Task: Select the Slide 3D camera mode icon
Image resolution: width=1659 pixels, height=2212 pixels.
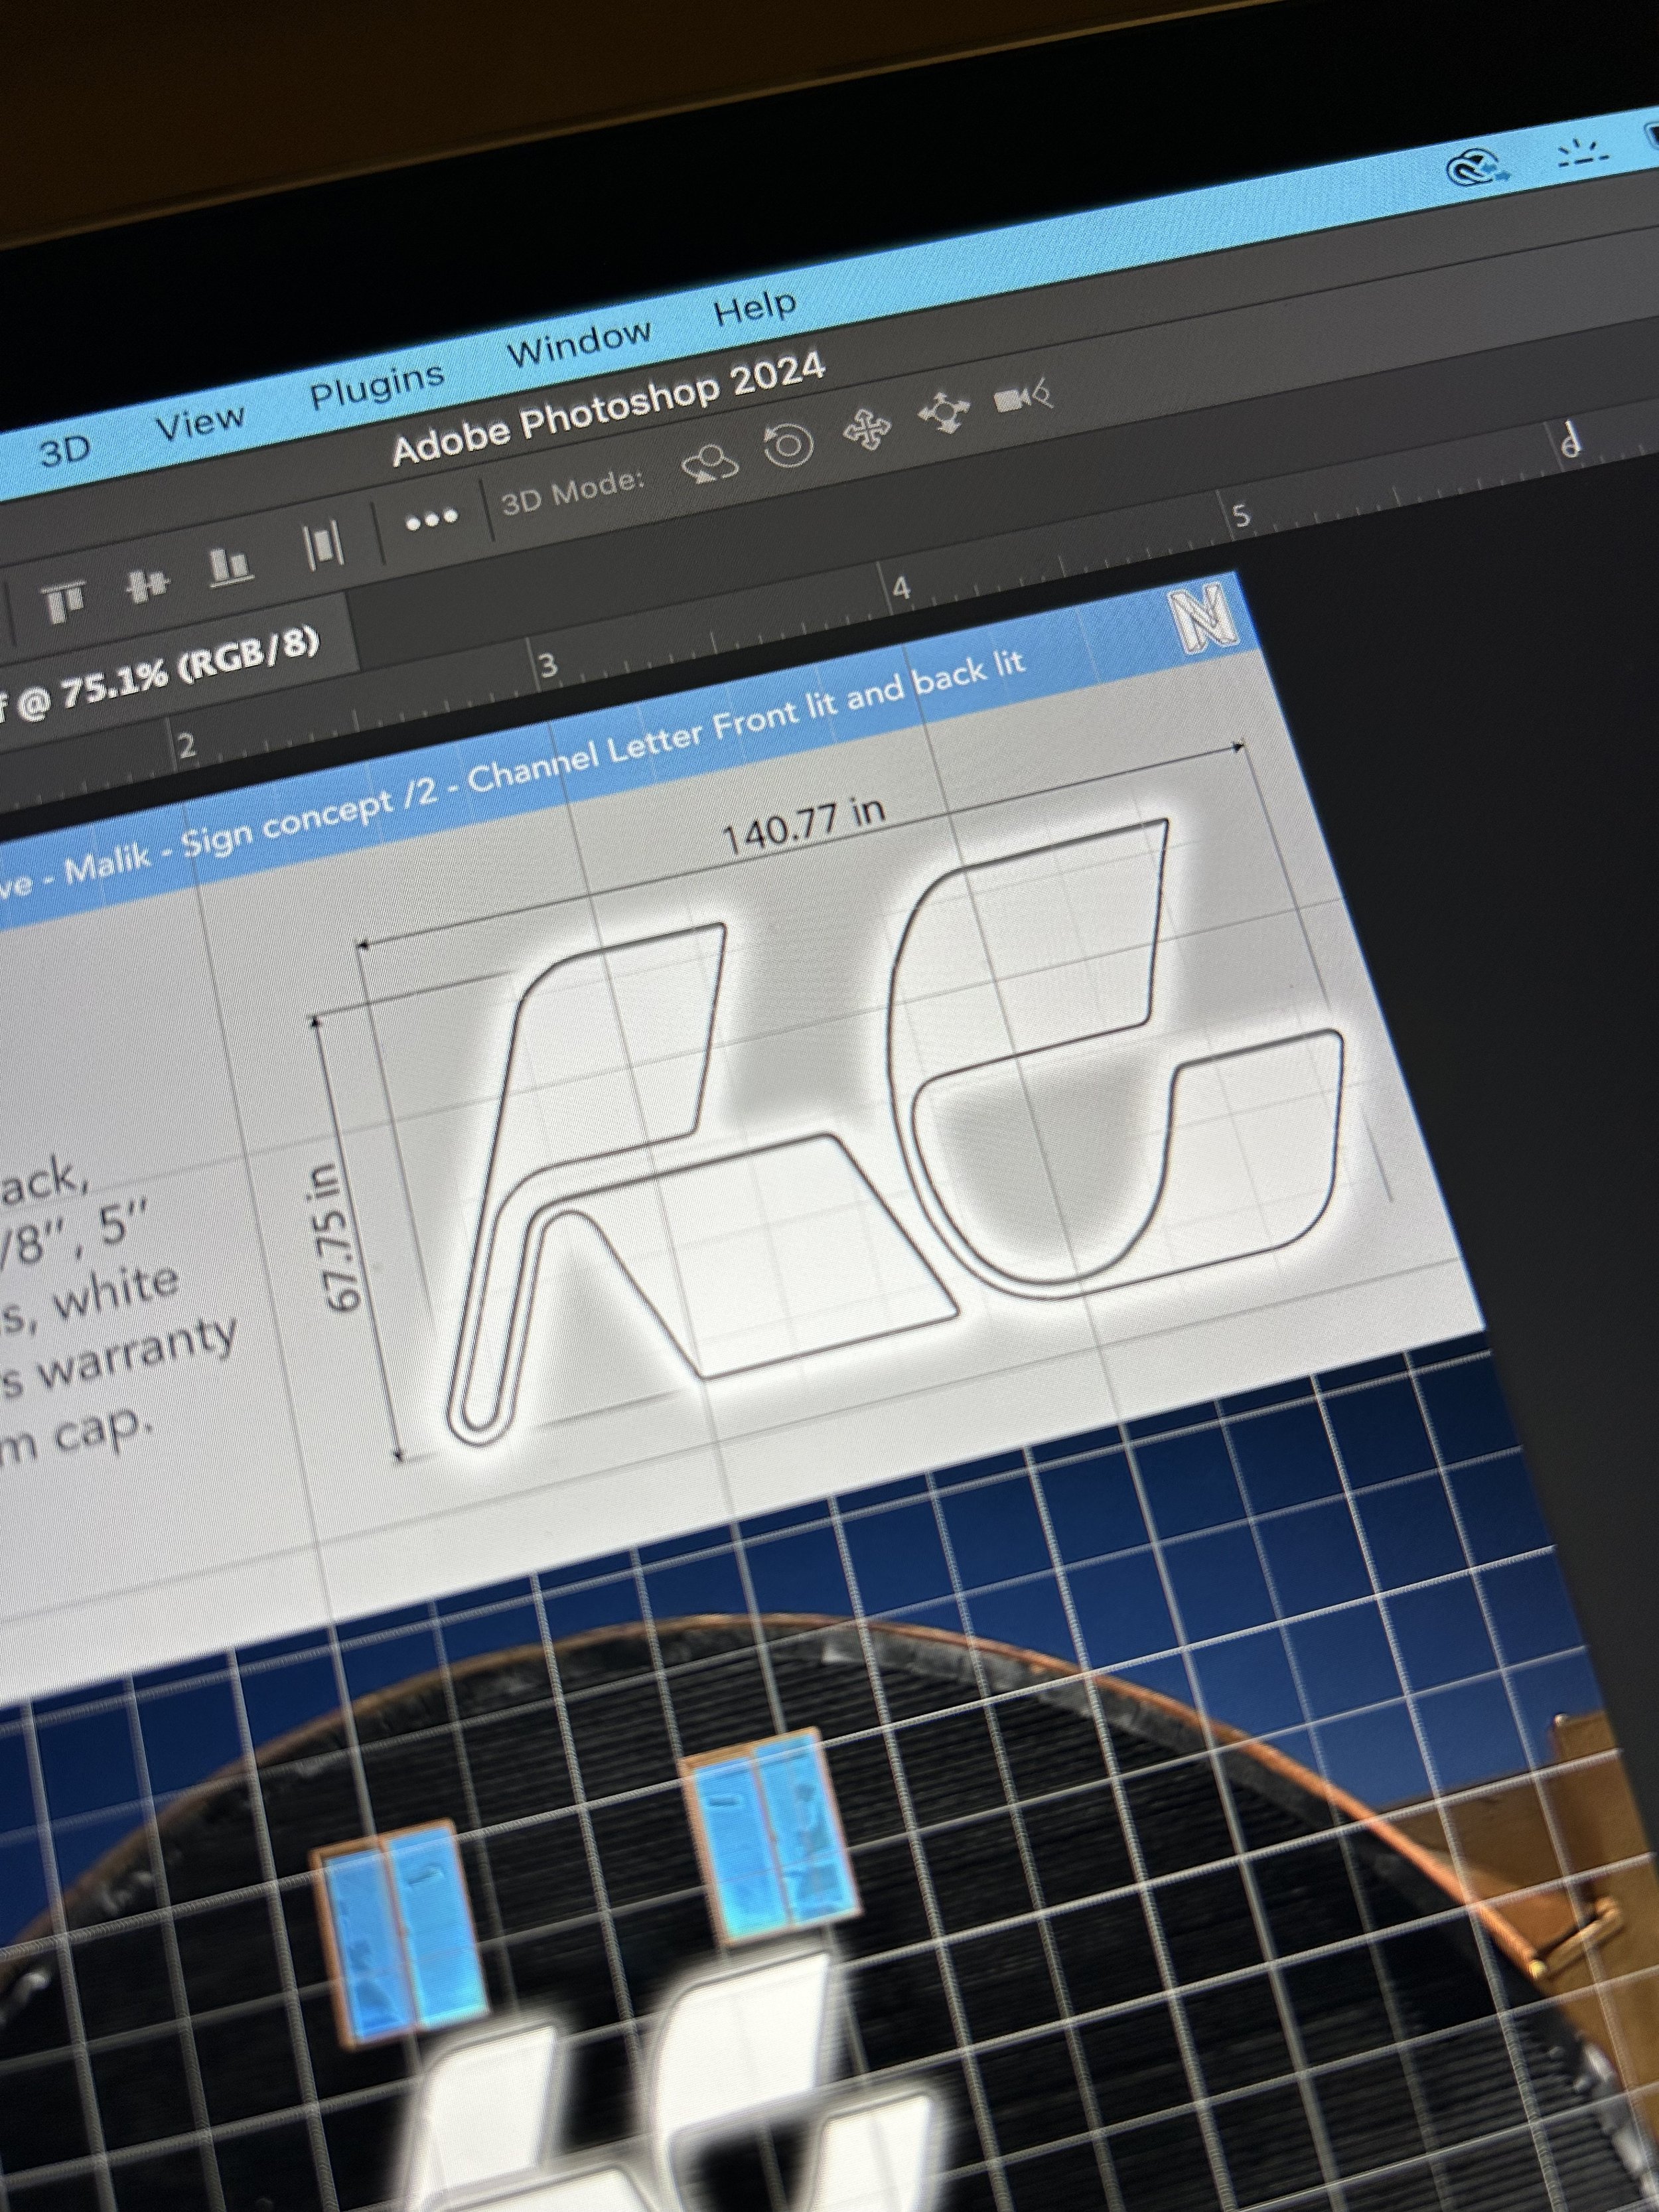Action: [943, 412]
